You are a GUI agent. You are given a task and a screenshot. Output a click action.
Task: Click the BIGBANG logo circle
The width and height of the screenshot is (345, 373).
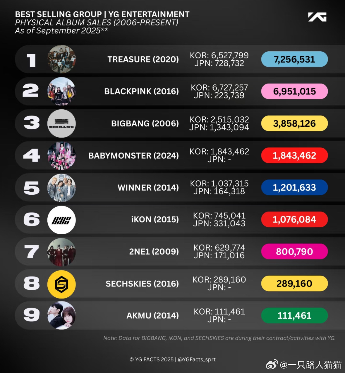pos(61,123)
